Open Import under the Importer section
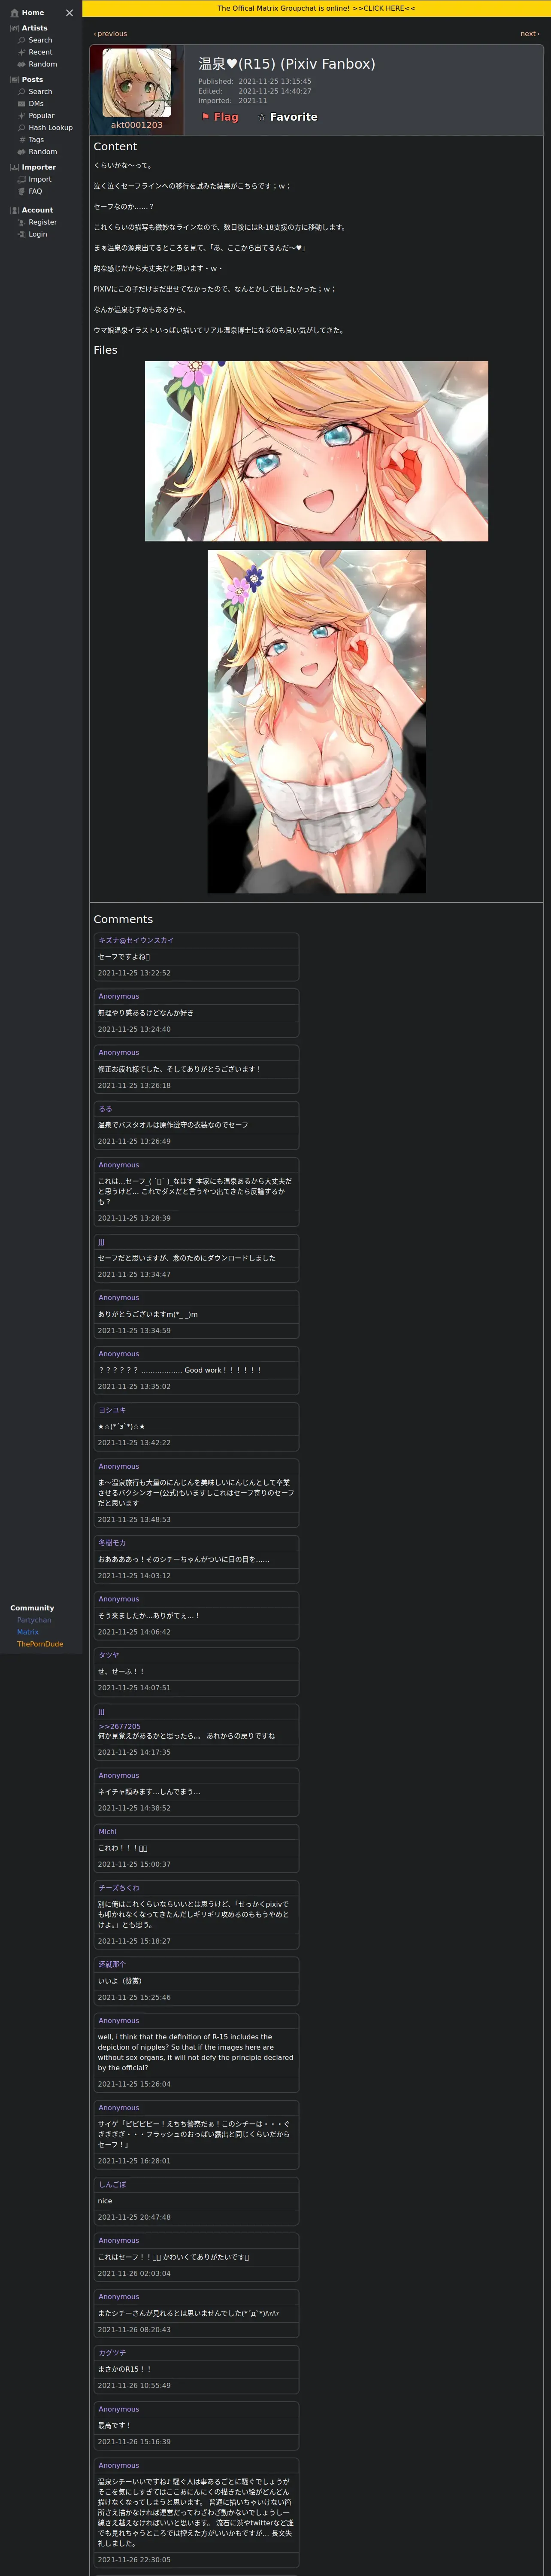Screen dimensions: 551x2576 click(39, 179)
